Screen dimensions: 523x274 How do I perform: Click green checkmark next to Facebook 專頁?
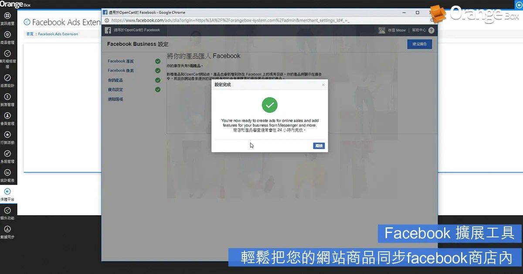158,62
